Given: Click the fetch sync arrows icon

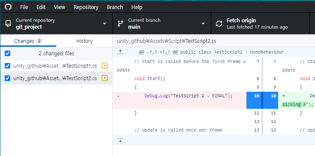Looking at the screenshot, I should [219, 24].
